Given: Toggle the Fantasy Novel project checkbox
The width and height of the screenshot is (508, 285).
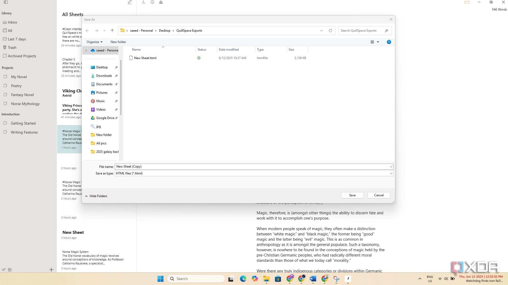Looking at the screenshot, I should 5,95.
